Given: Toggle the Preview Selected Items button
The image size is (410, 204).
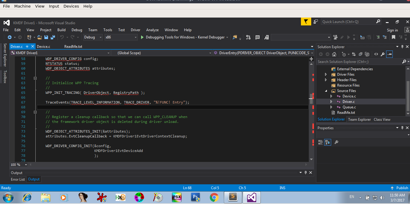Looking at the screenshot, I should [389, 54].
